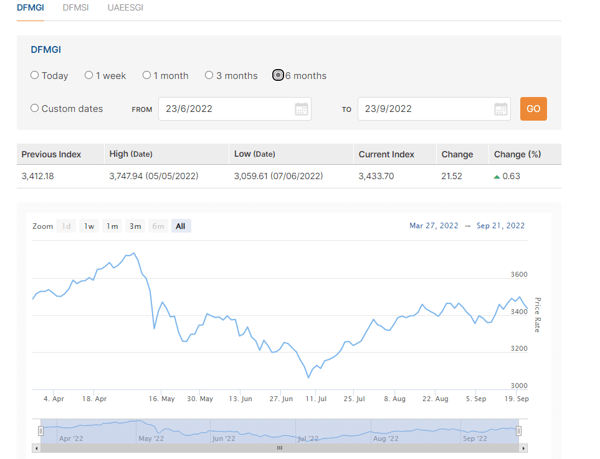Click the left navigator range handle
Viewport: 600px width, 459px height.
[x=40, y=430]
